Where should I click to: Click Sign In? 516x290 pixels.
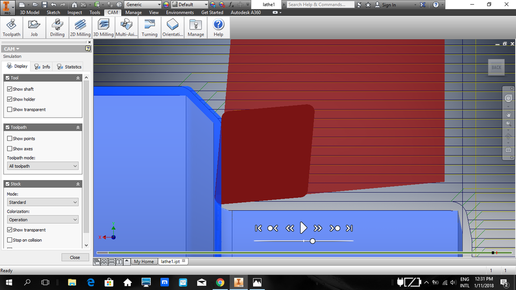[386, 5]
